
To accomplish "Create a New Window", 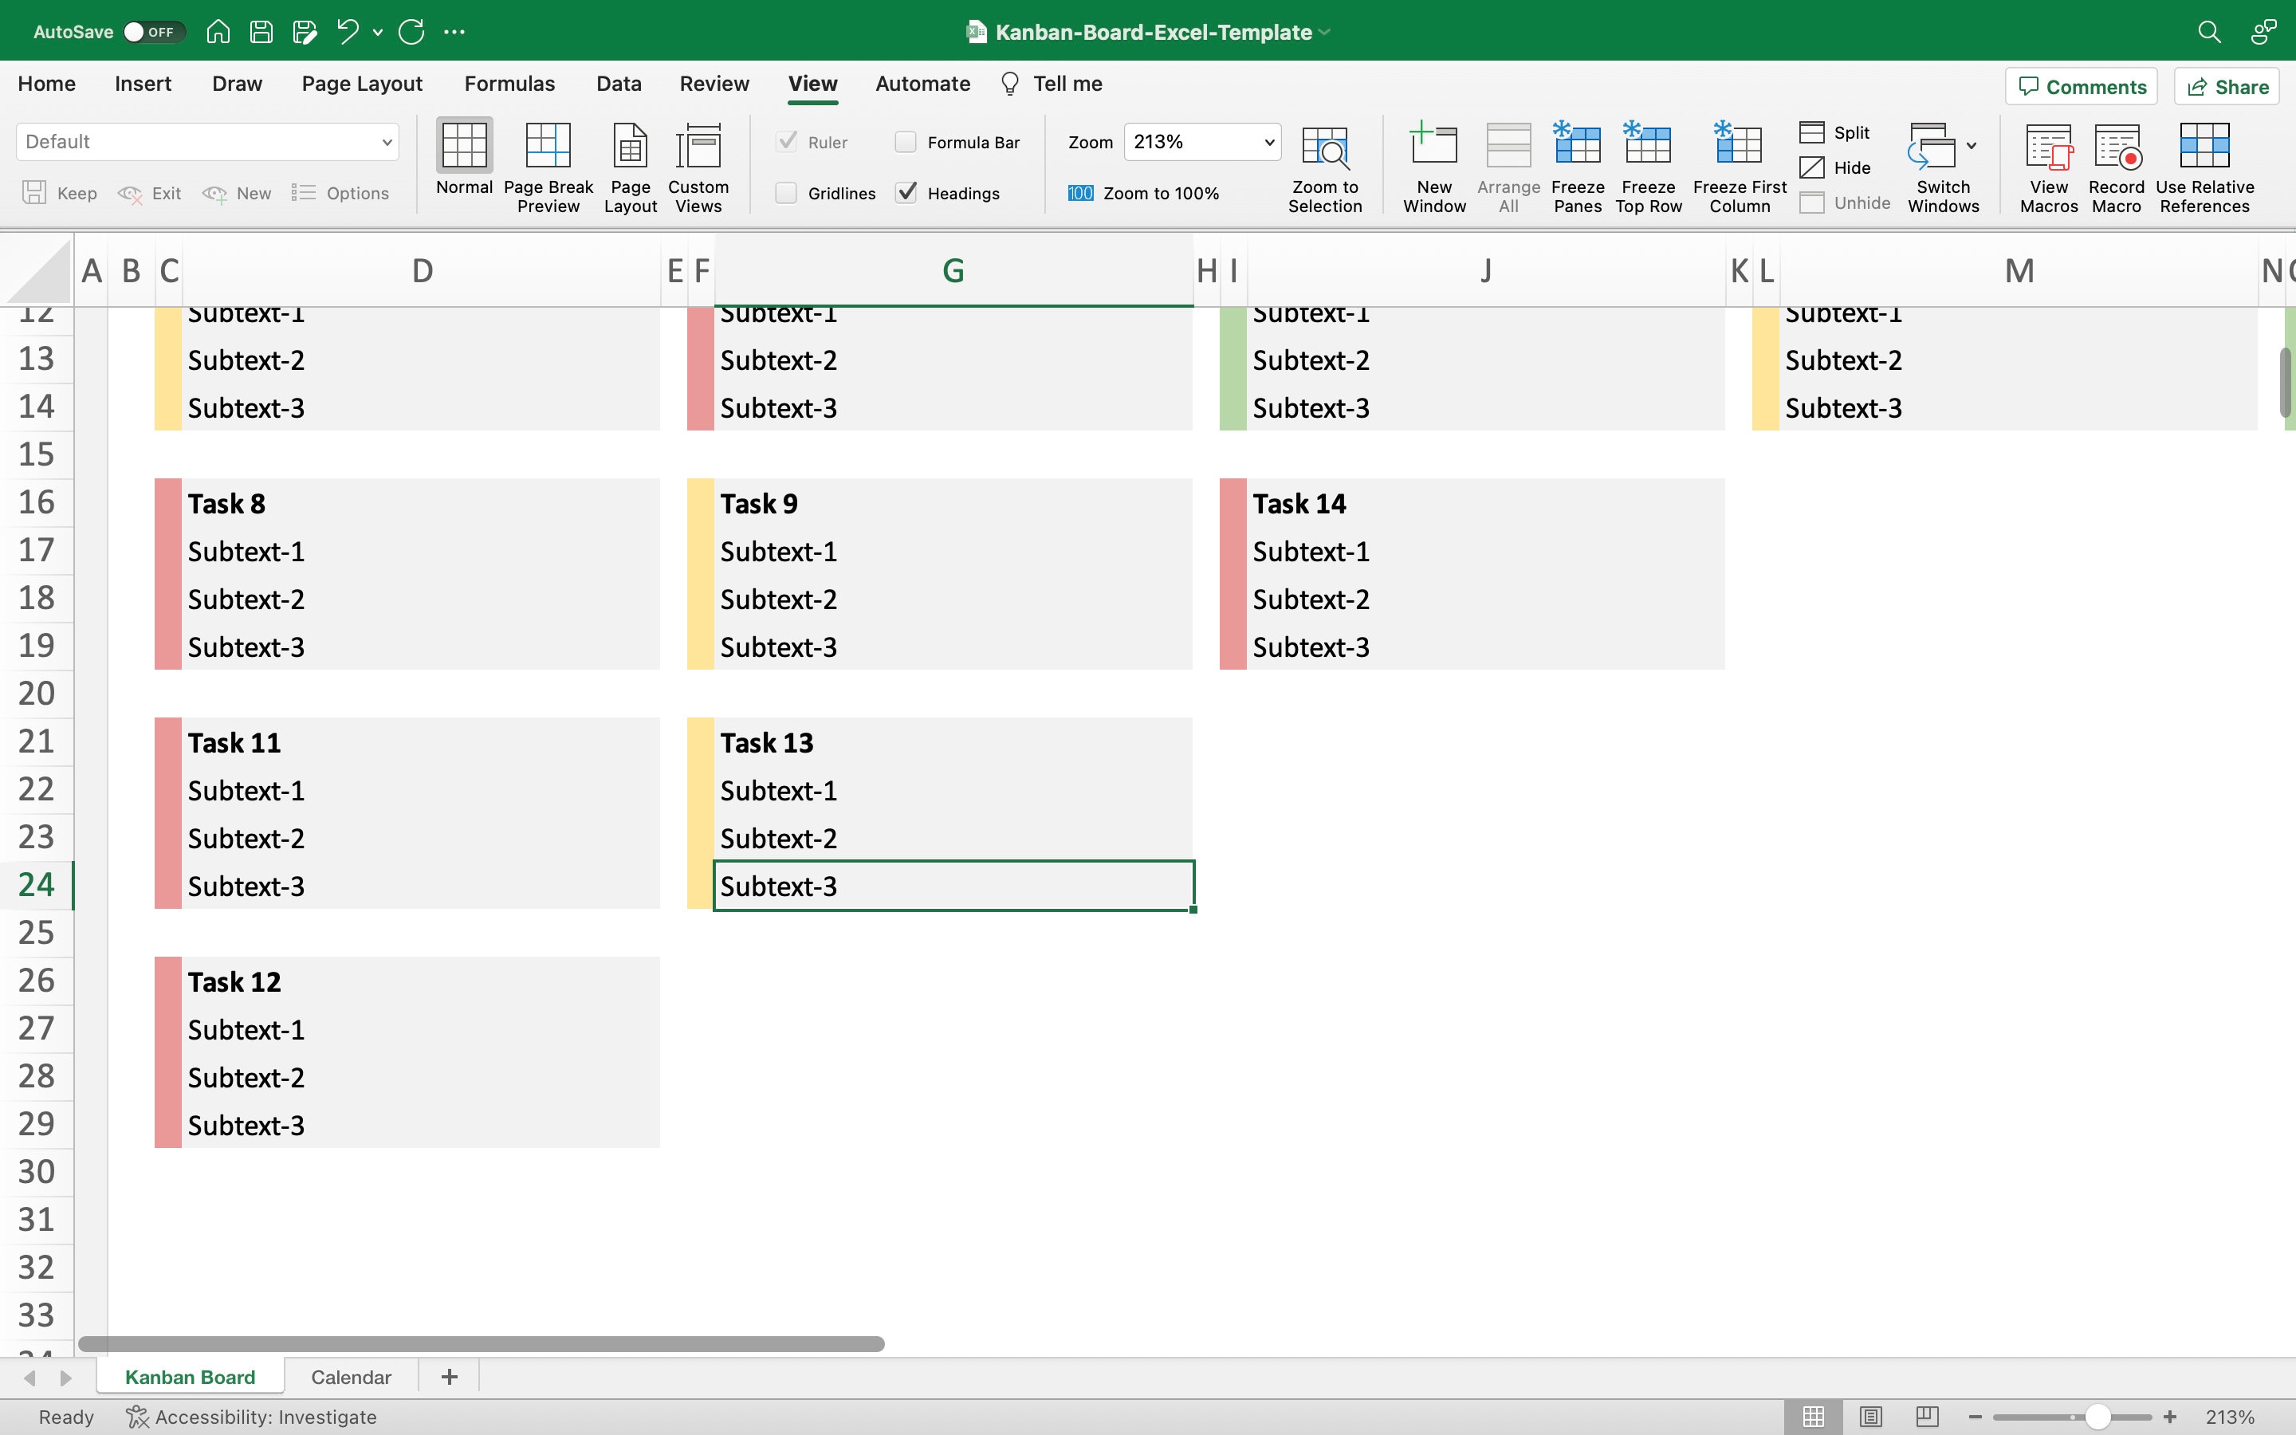I will [x=1433, y=163].
